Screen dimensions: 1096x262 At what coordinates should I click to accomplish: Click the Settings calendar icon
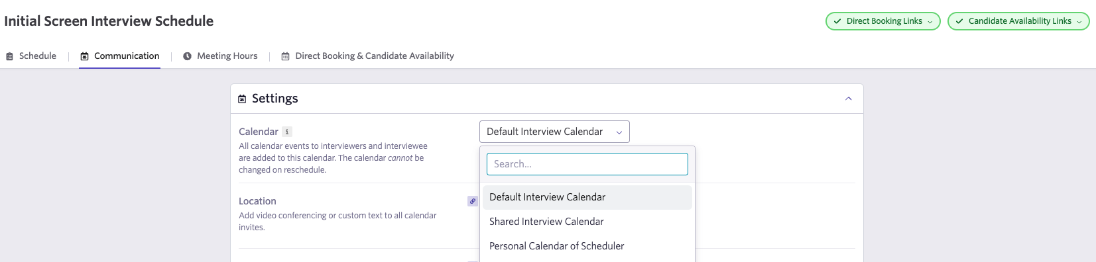click(x=242, y=99)
